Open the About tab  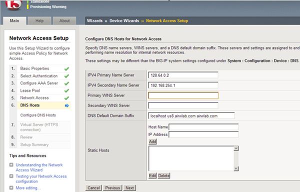(x=64, y=20)
